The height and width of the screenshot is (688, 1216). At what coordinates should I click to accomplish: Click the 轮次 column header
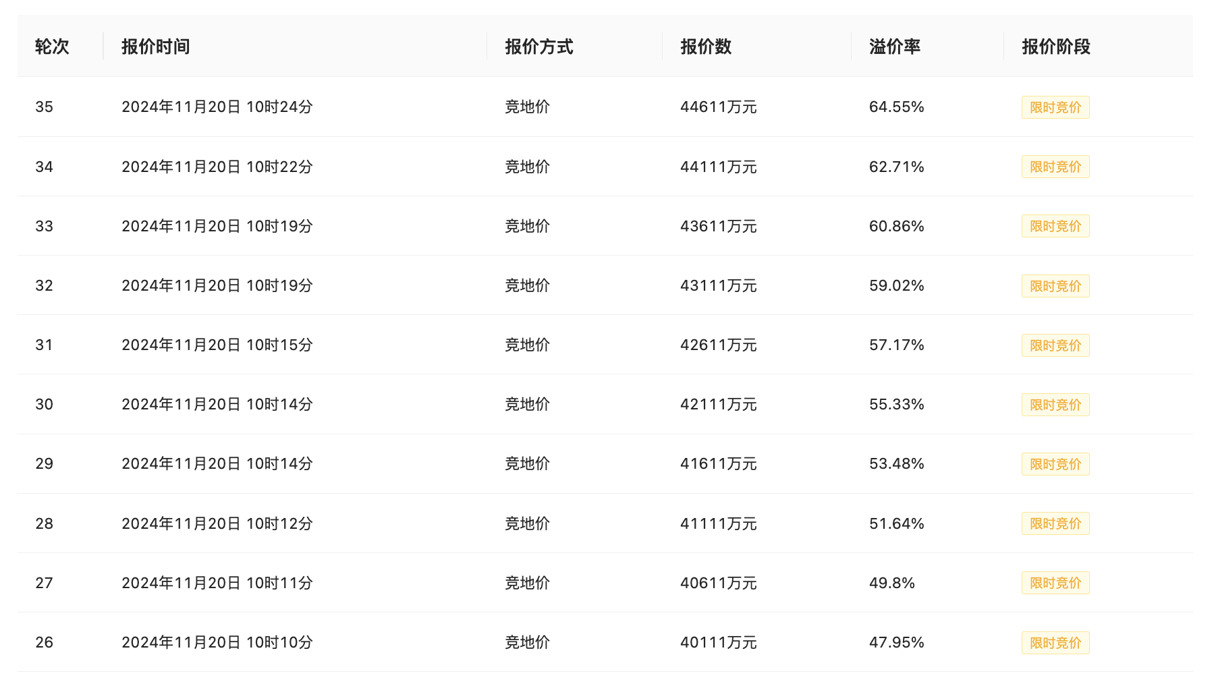[52, 47]
